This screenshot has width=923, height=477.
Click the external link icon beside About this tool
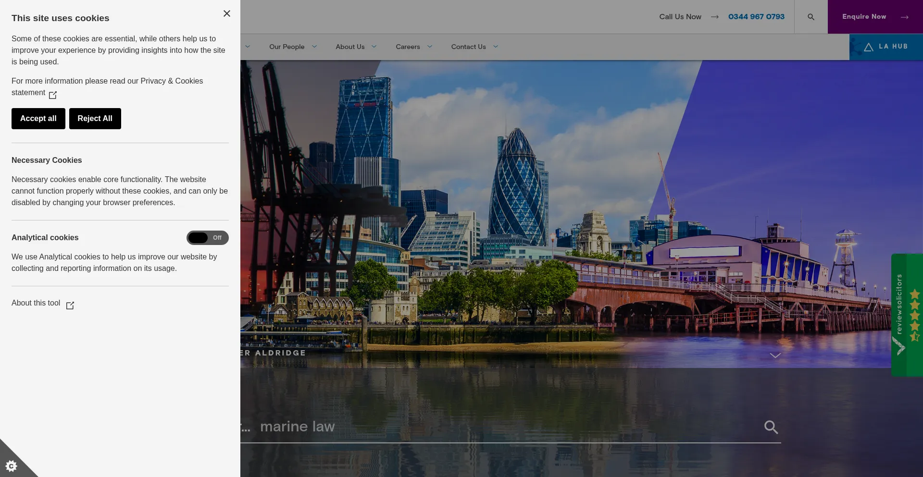70,306
